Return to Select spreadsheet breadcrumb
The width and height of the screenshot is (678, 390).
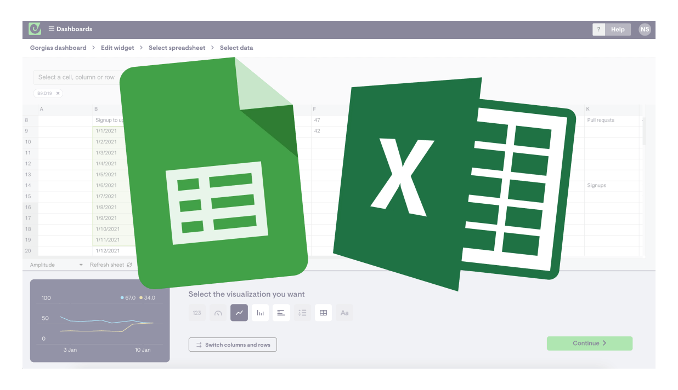pyautogui.click(x=177, y=48)
